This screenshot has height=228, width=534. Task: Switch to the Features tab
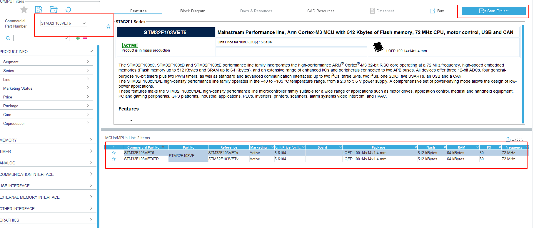(x=138, y=11)
